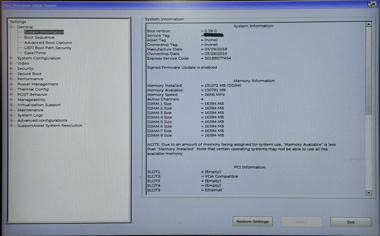
Task: Click the DIMM 1 Size row
Action: pyautogui.click(x=185, y=104)
